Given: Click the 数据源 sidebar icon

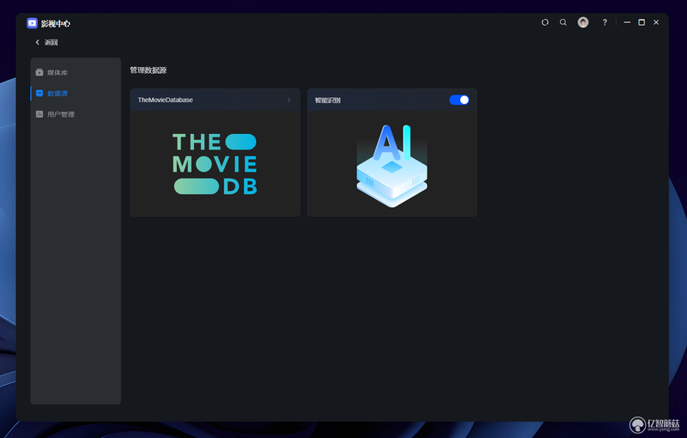Looking at the screenshot, I should click(x=40, y=94).
